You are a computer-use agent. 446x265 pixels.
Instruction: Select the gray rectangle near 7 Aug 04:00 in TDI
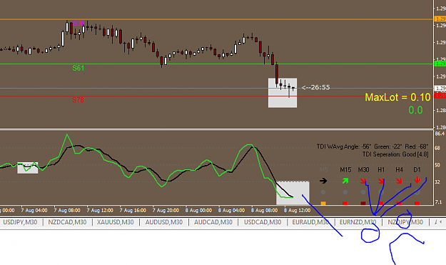(28, 168)
